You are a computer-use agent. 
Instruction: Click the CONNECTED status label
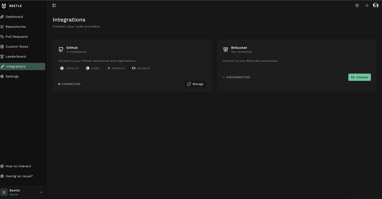[71, 84]
